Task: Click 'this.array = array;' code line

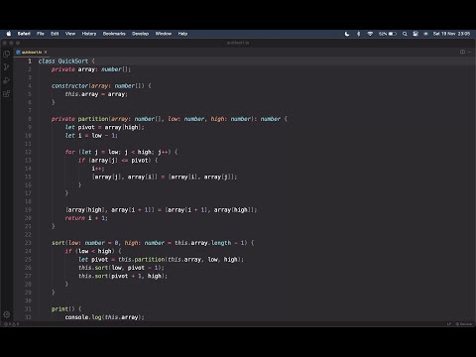Action: (x=96, y=94)
